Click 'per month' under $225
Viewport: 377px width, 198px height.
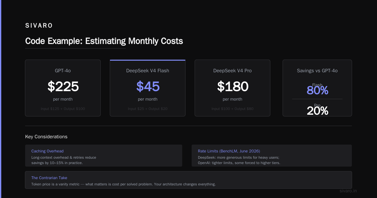point(63,99)
